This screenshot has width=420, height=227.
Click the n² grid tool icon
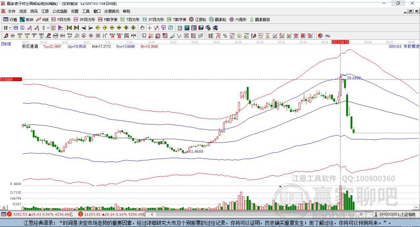[70, 36]
